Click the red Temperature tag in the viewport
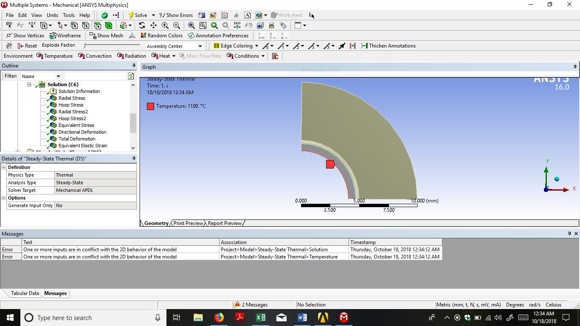580x326 pixels. (x=330, y=164)
